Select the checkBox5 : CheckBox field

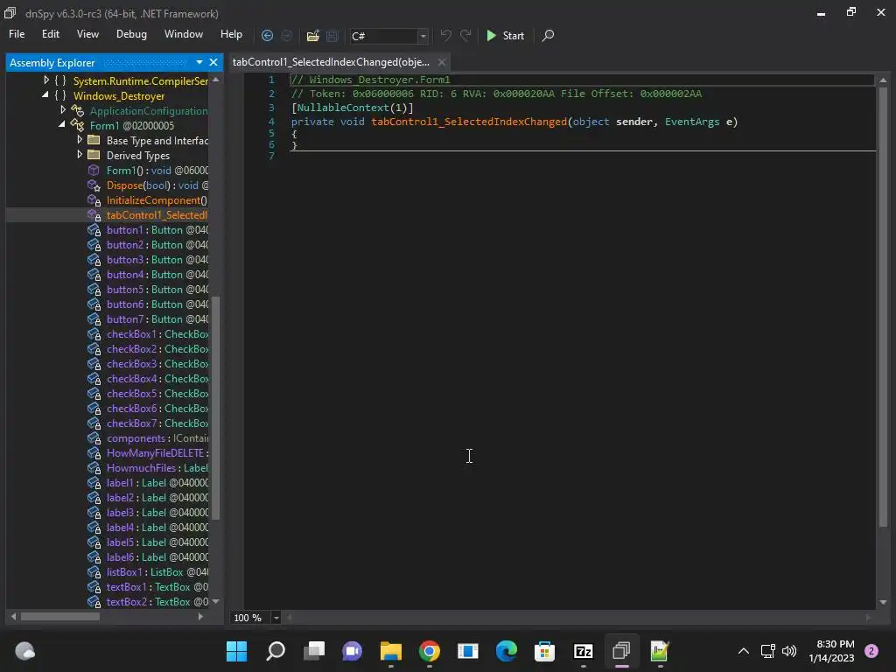point(157,393)
